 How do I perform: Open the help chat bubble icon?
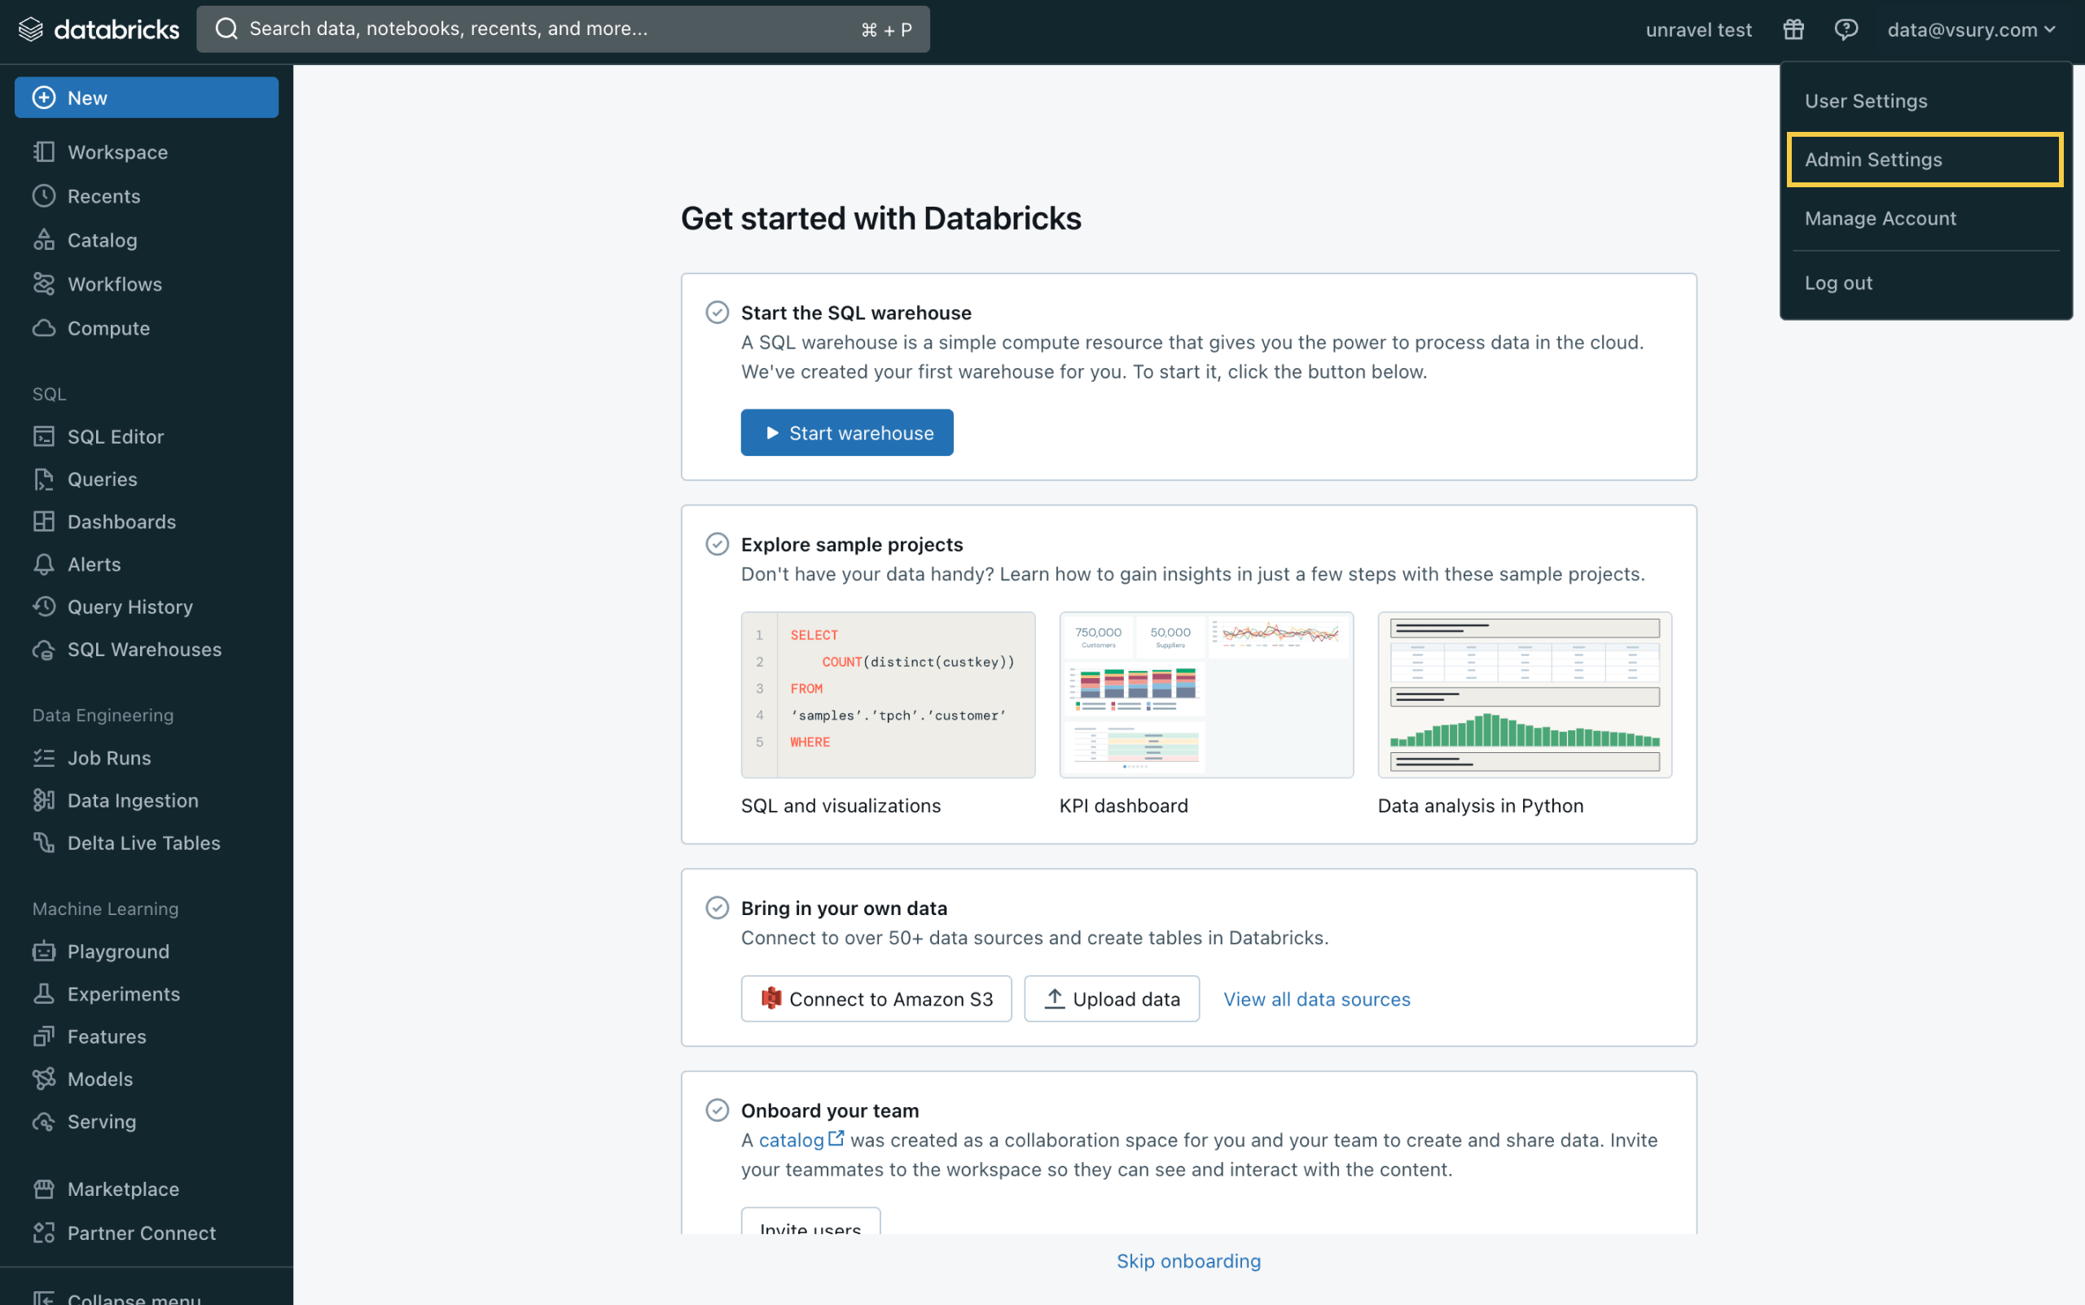[1846, 29]
